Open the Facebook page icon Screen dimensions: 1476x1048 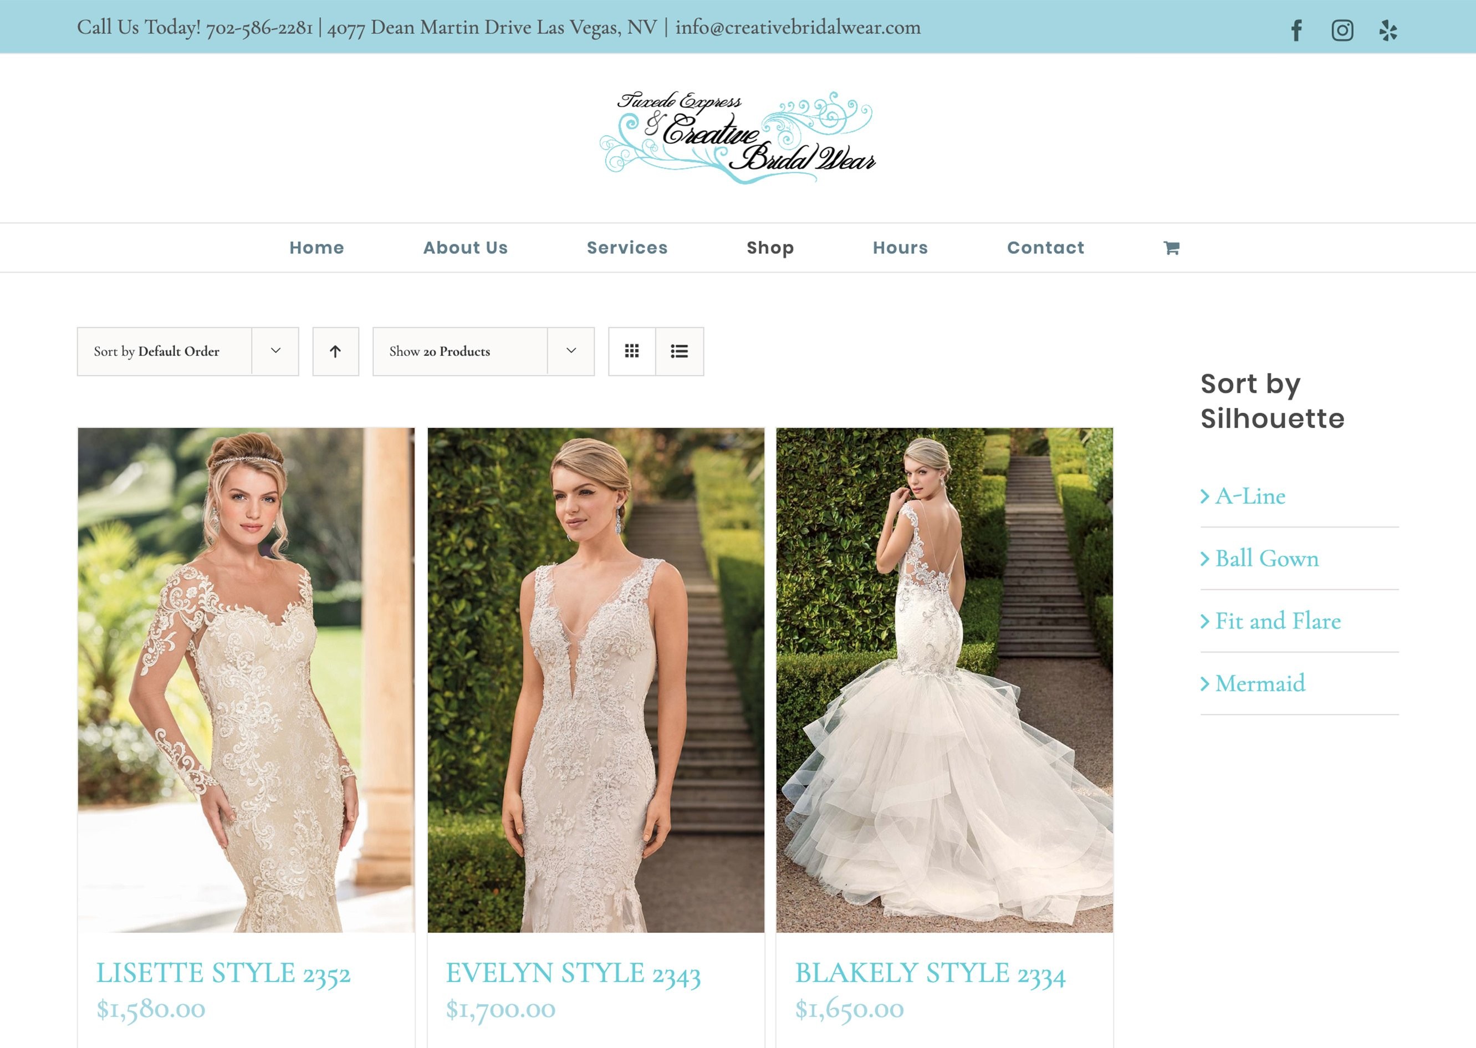coord(1296,30)
